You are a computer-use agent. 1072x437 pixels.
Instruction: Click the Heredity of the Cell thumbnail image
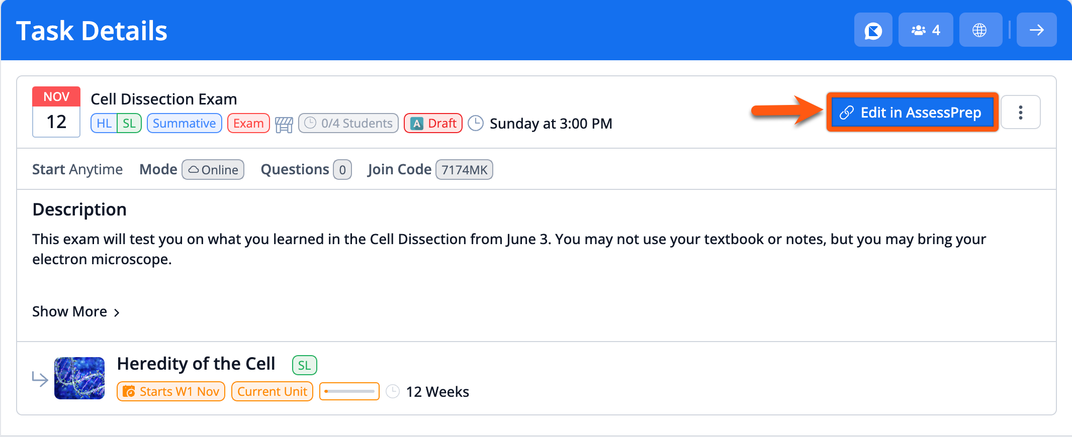tap(80, 378)
